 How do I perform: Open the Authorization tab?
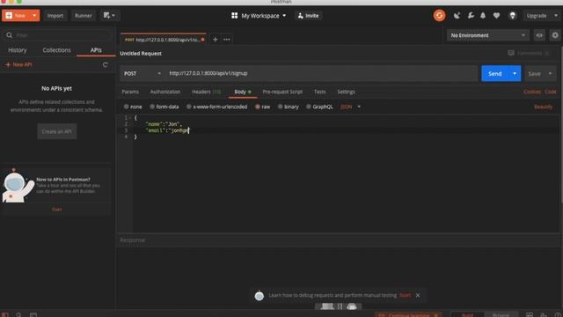pyautogui.click(x=165, y=92)
